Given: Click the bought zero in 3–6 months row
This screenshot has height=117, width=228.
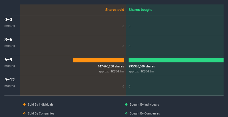Looking at the screenshot, I should coord(129,46).
